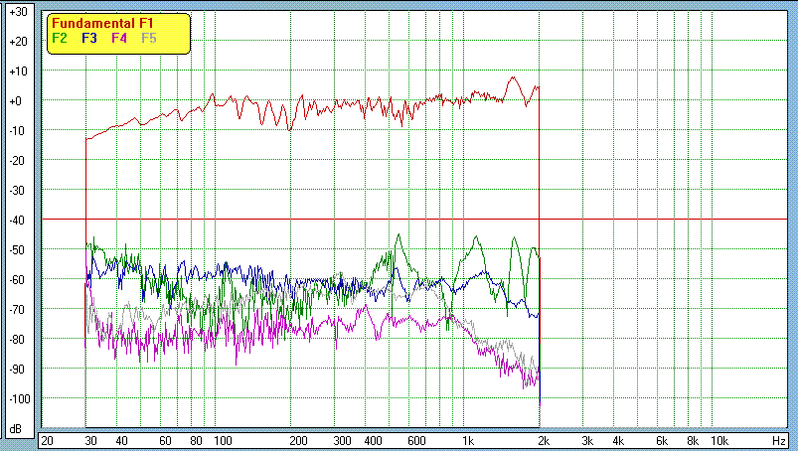Viewport: 798px width, 451px height.
Task: Click the -90 dB axis label
Action: 17,370
